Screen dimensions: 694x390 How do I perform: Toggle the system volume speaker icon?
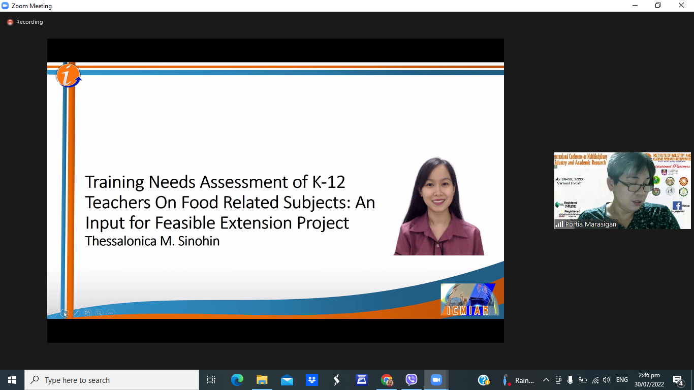(x=607, y=380)
